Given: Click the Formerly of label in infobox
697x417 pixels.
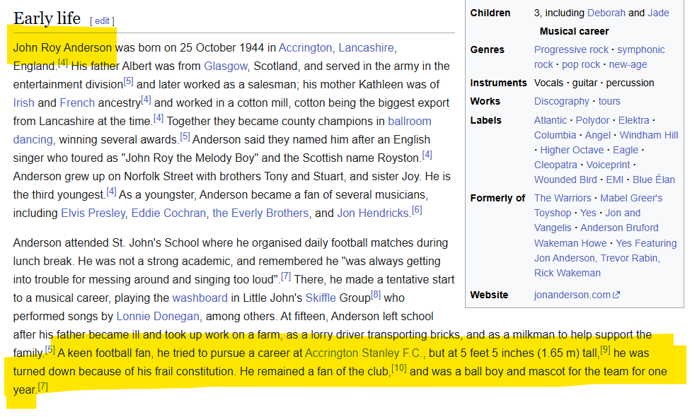Looking at the screenshot, I should click(497, 198).
